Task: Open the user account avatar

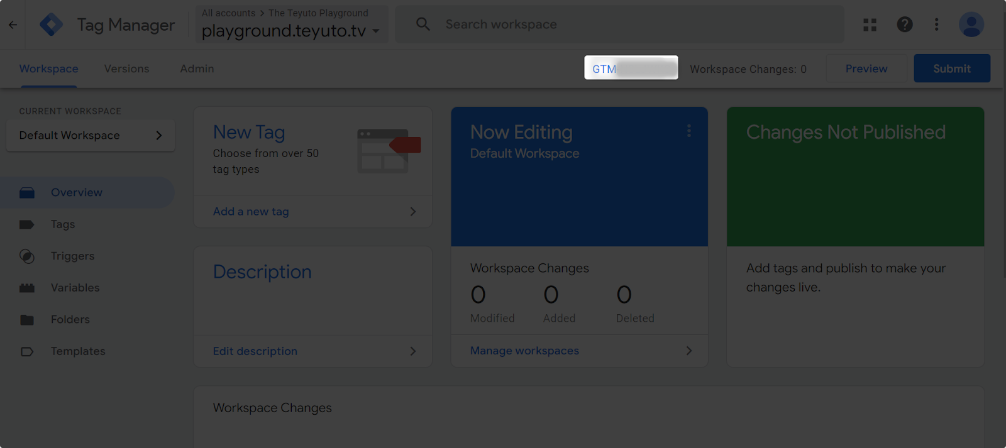Action: pyautogui.click(x=971, y=25)
